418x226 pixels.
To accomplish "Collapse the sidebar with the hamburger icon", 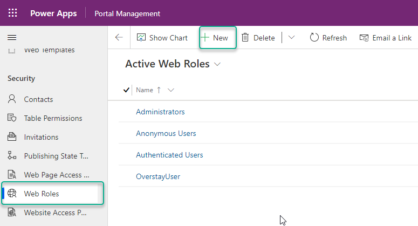I will pos(12,38).
